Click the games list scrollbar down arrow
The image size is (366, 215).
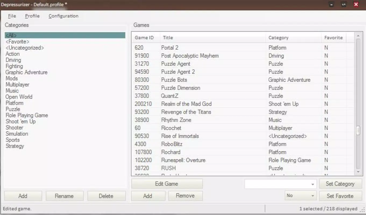(358, 172)
